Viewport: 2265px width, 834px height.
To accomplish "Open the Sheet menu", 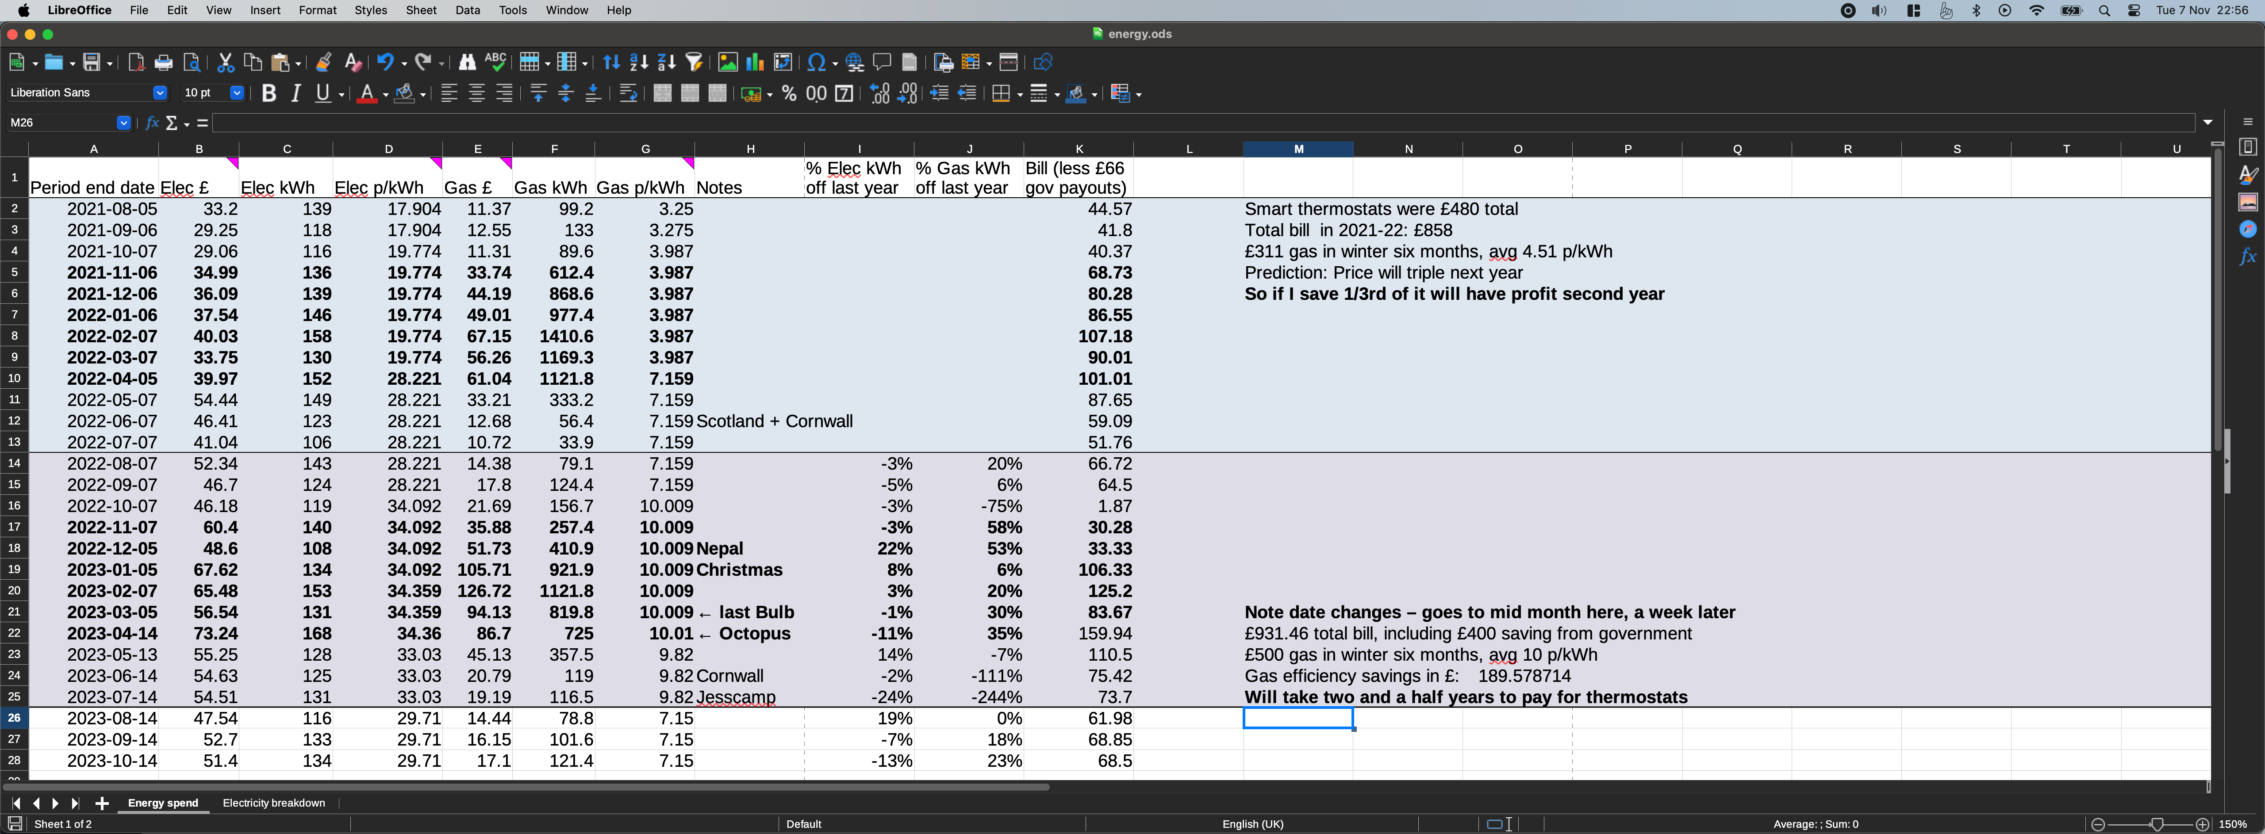I will point(421,11).
